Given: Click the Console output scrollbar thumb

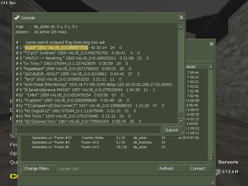Looking at the screenshot, I should (181, 114).
